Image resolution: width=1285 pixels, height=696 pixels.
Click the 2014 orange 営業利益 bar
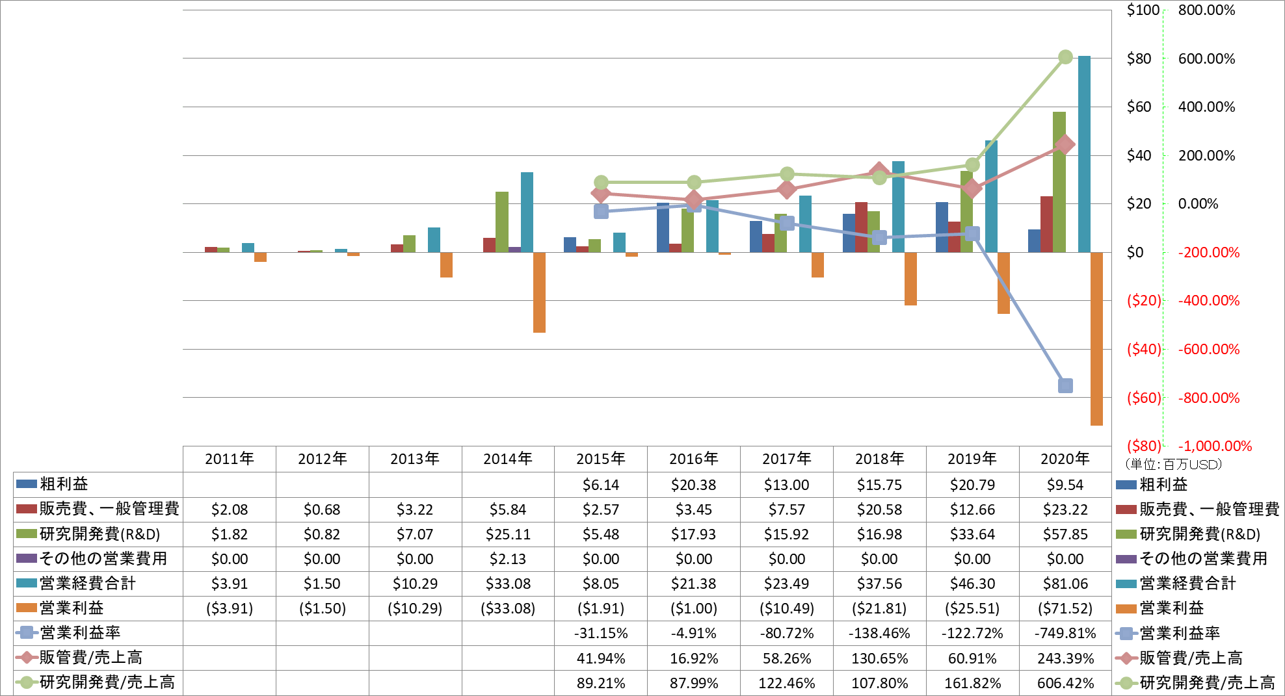click(x=539, y=292)
